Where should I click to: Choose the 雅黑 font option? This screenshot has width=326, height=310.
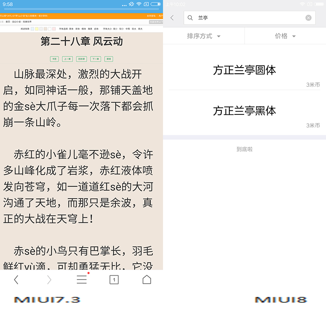[90, 29]
